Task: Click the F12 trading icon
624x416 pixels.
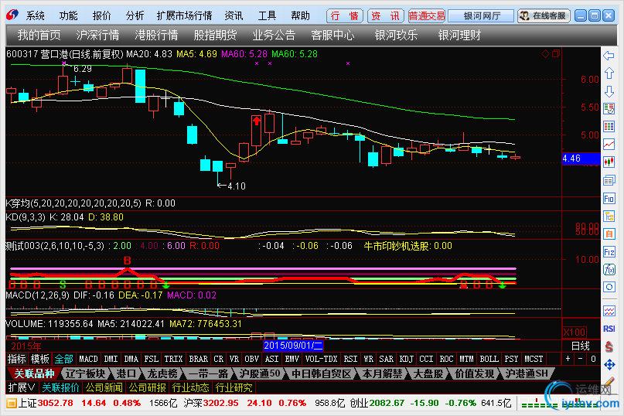Action: click(609, 252)
